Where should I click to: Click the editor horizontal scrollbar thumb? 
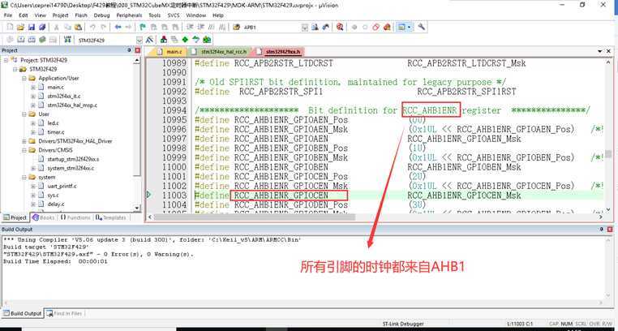point(255,217)
